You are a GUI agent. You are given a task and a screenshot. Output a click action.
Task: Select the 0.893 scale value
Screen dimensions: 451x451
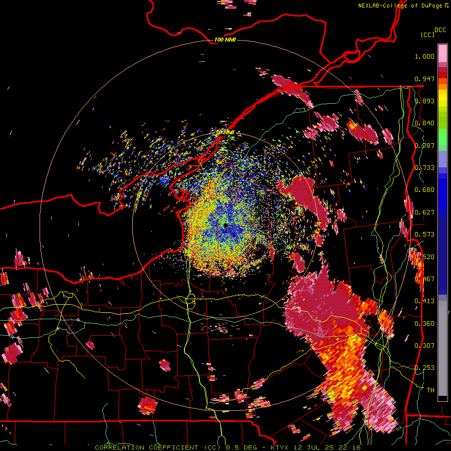click(424, 101)
